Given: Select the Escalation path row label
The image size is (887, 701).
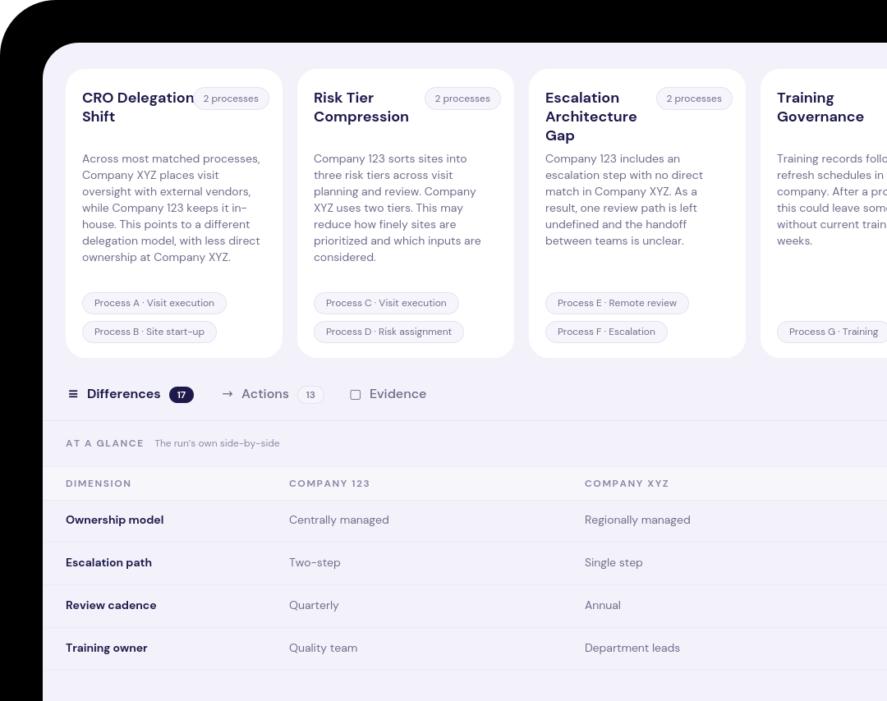Looking at the screenshot, I should point(108,562).
